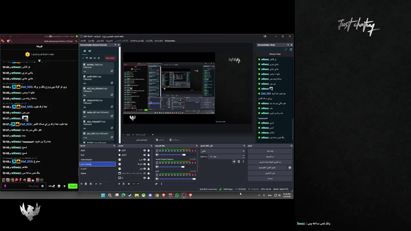Viewport: 411px width, 231px height.
Task: Add a scene transition with plus icon
Action: click(x=234, y=162)
